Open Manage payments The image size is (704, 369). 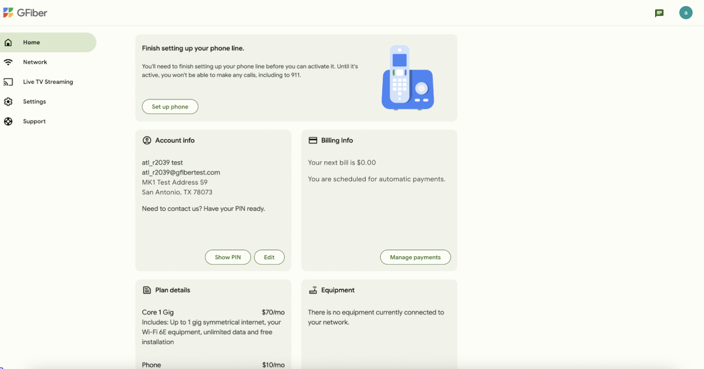click(415, 257)
